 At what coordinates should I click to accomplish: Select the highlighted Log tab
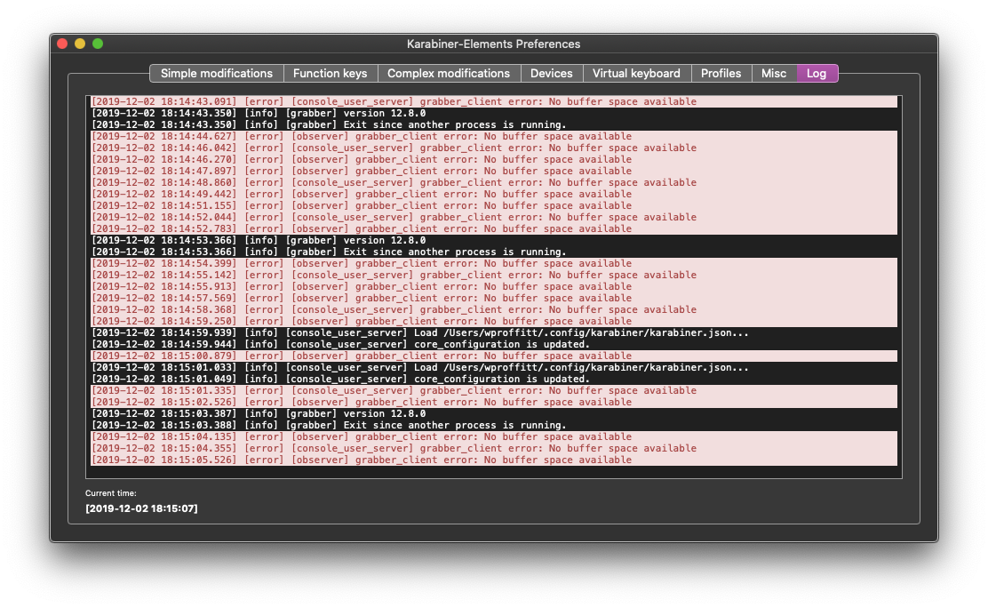[817, 73]
